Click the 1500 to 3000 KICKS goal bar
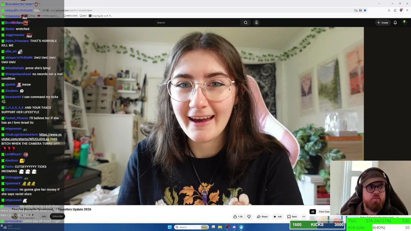411x231 pixels. click(317, 225)
